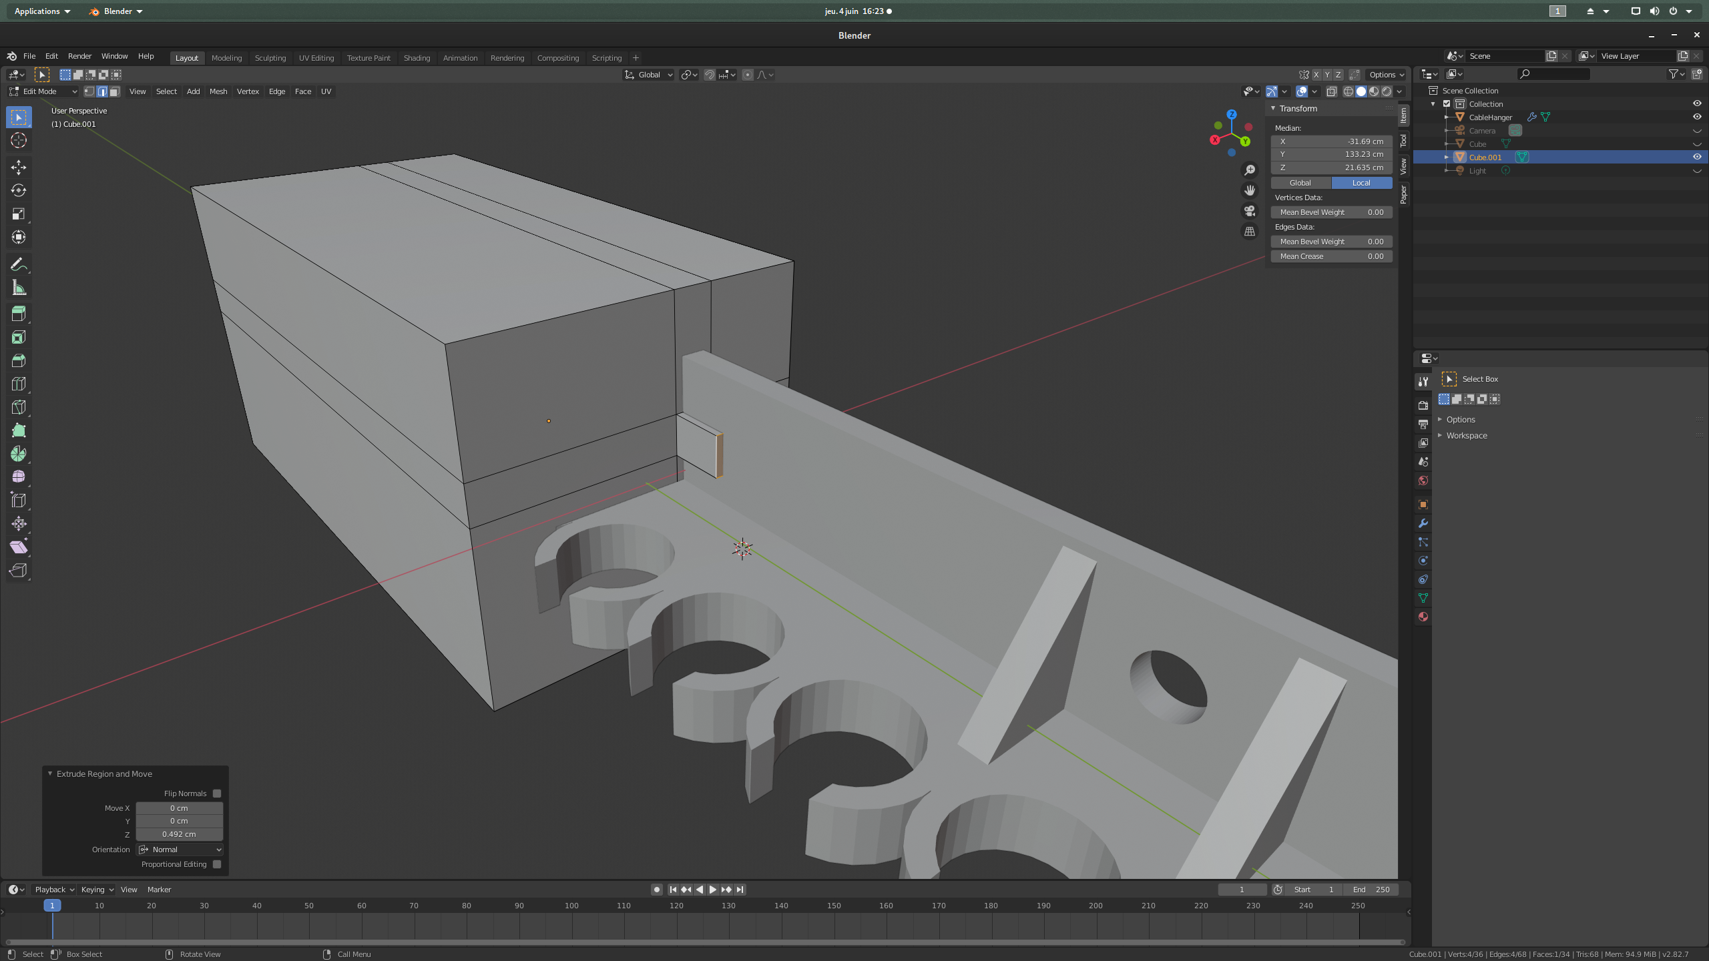Switch median coordinates to Global
The width and height of the screenshot is (1709, 961).
coord(1300,183)
